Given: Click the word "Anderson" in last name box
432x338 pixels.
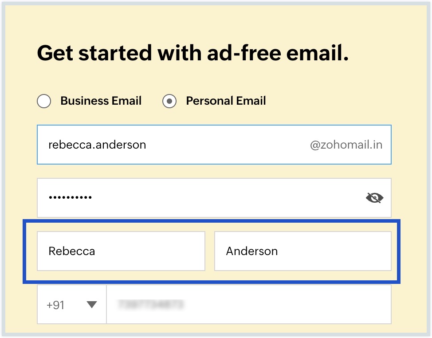Looking at the screenshot, I should click(252, 251).
